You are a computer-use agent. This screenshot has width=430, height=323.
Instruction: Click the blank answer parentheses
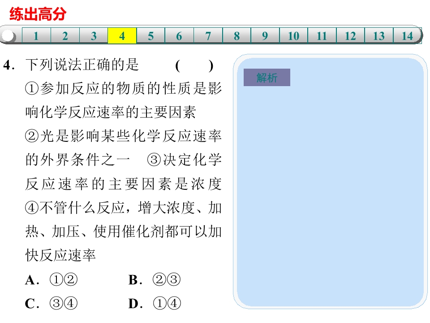pyautogui.click(x=194, y=65)
